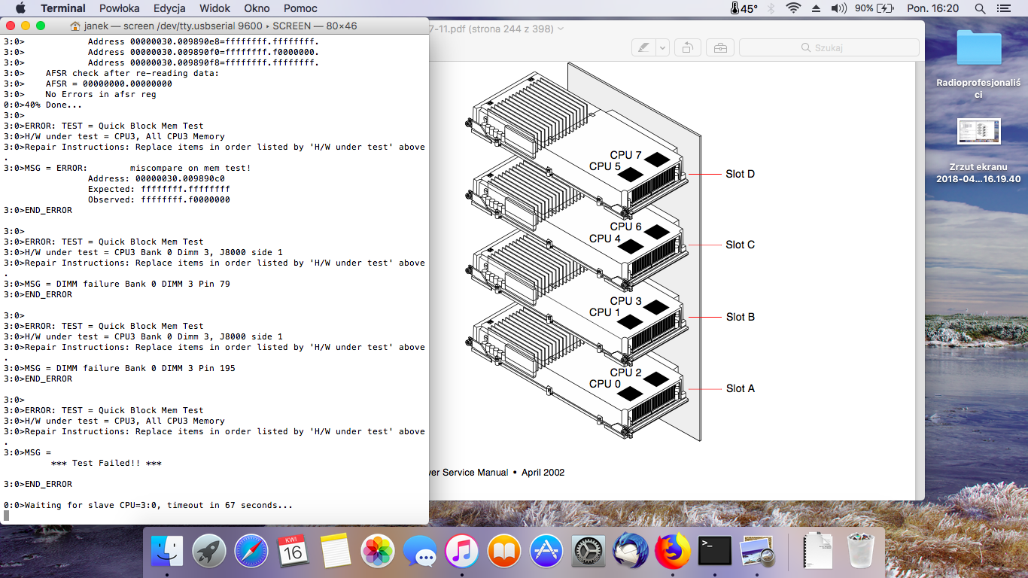The image size is (1028, 578).
Task: Click the highlight pen tool in Preview toolbar
Action: [x=643, y=47]
